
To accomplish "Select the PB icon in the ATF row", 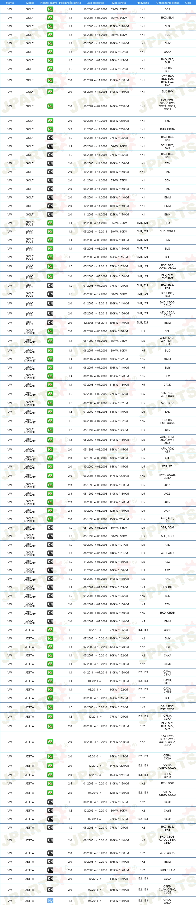I will click(x=50, y=458).
